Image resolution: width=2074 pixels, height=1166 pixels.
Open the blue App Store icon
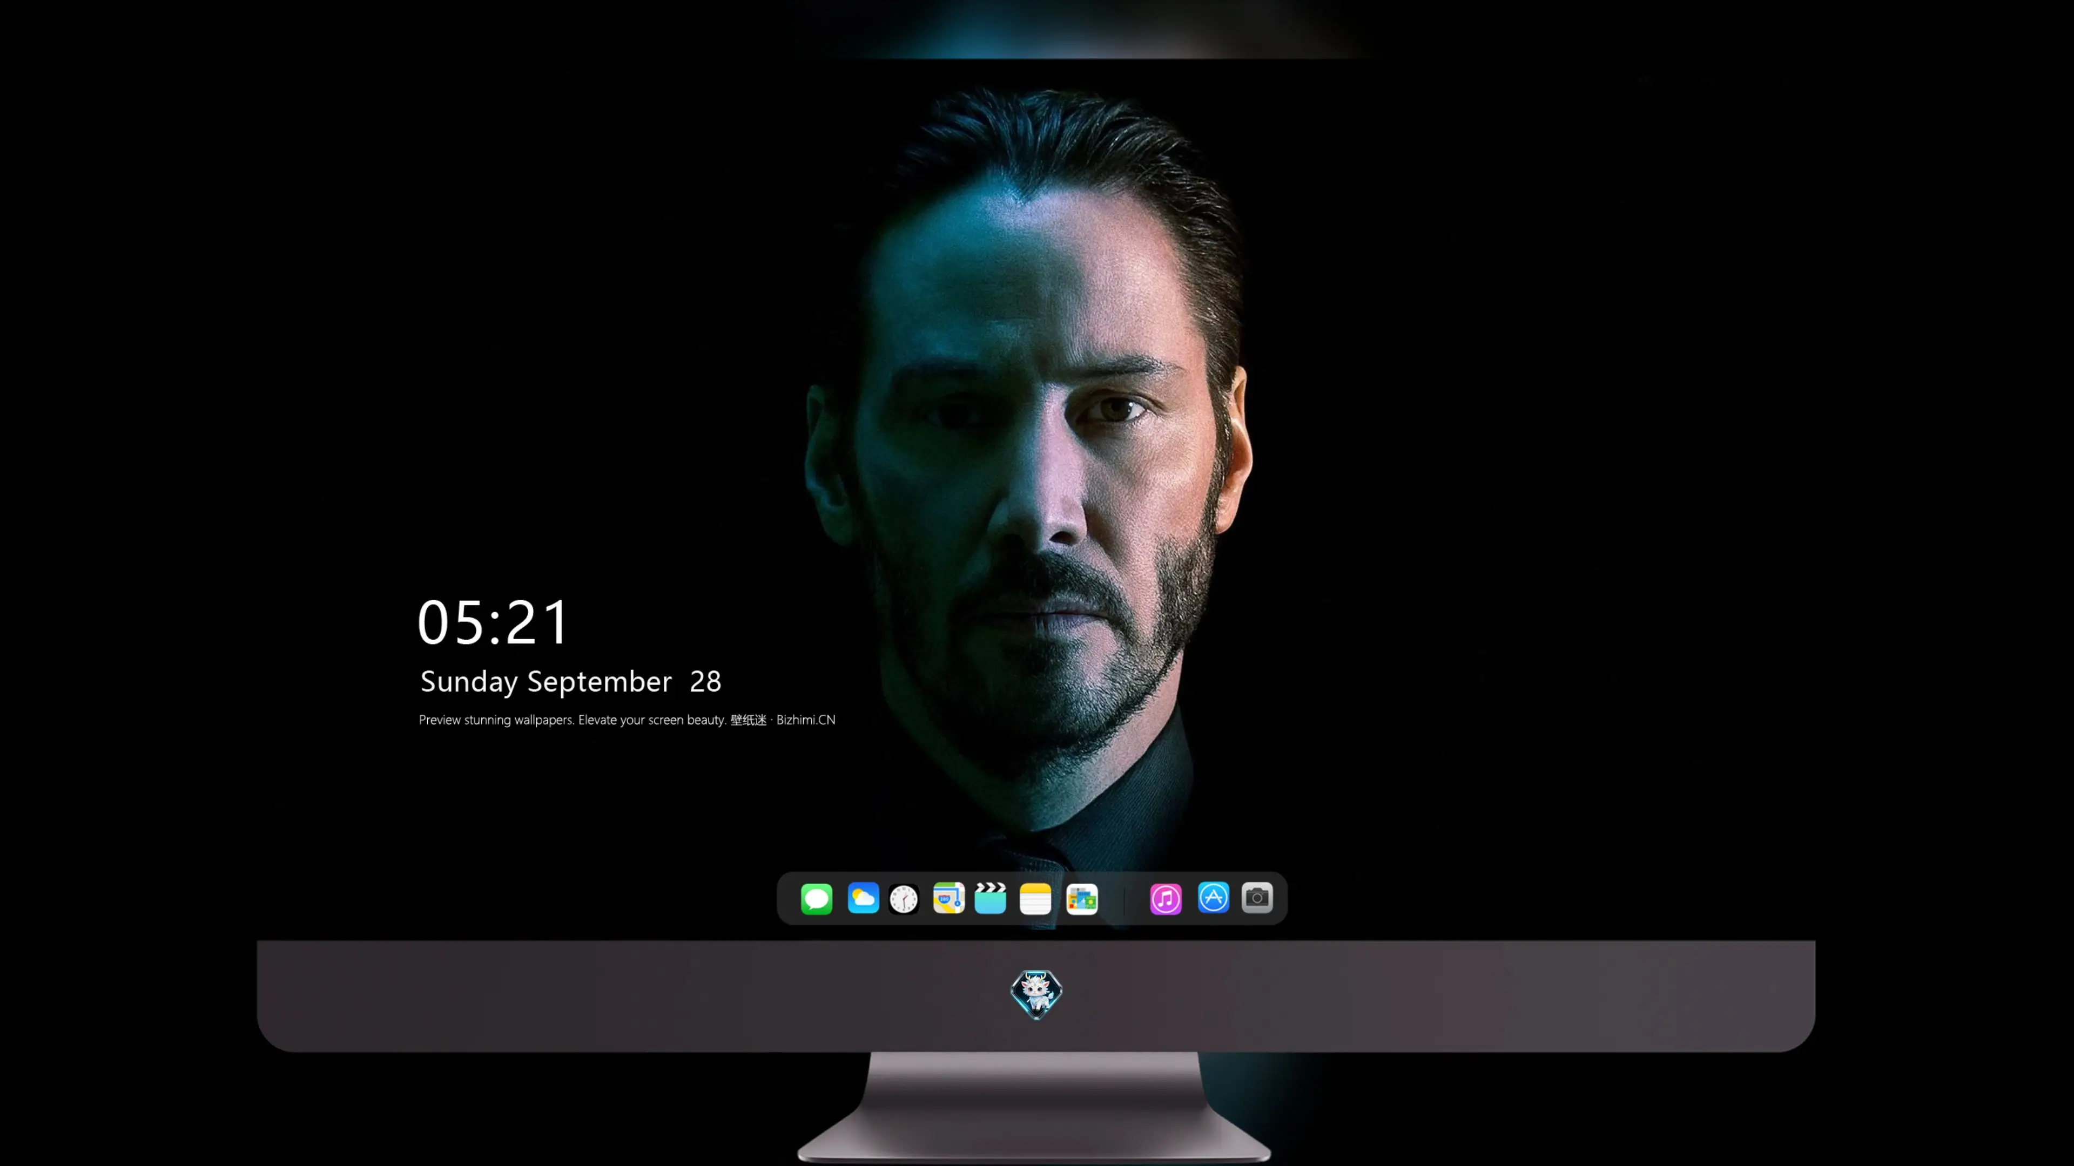(1213, 897)
